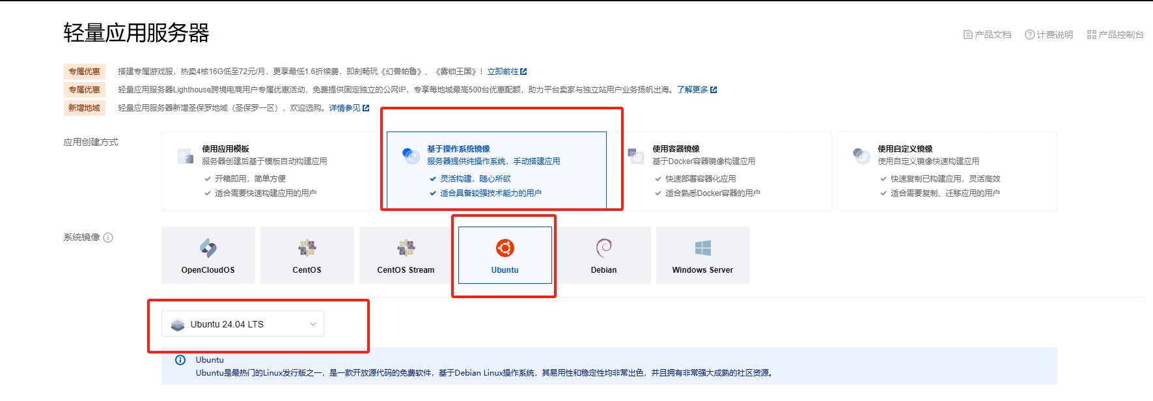
Task: Click the Debian swirl logo icon
Action: pos(604,248)
